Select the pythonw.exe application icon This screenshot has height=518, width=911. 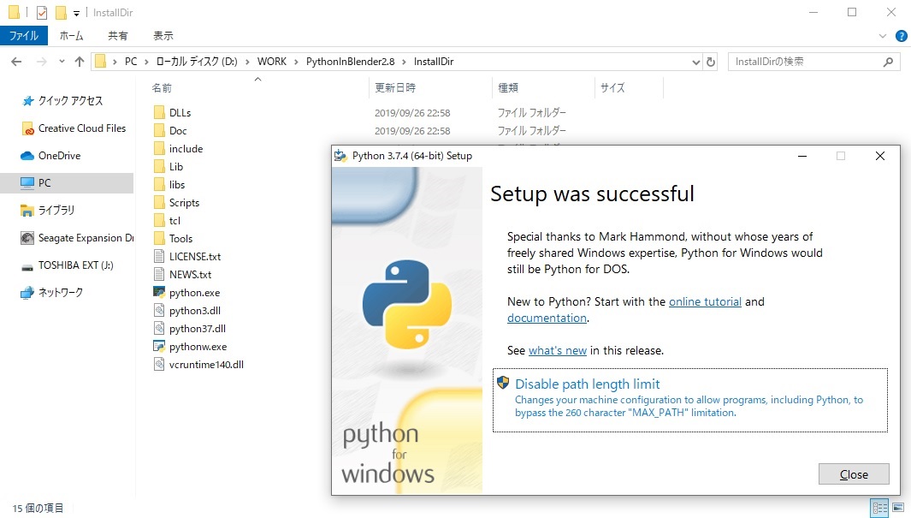coord(159,347)
